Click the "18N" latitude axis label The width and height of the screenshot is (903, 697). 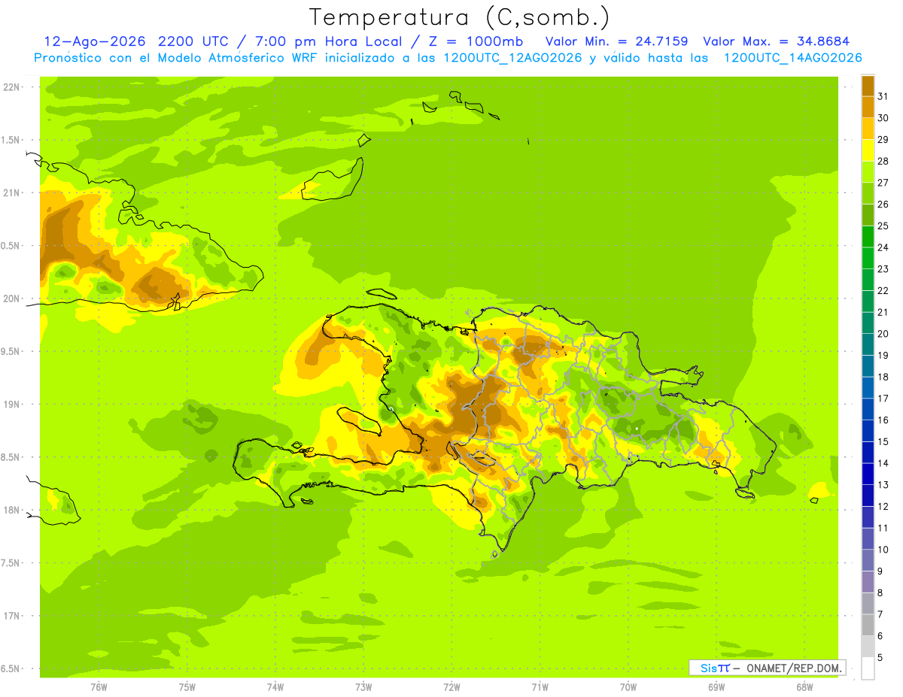pos(11,510)
